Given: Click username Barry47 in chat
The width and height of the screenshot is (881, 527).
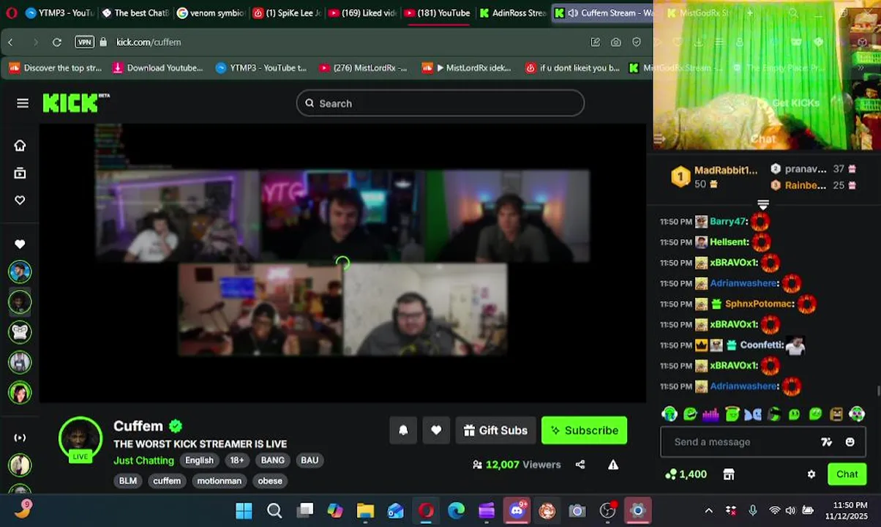Looking at the screenshot, I should [x=727, y=221].
